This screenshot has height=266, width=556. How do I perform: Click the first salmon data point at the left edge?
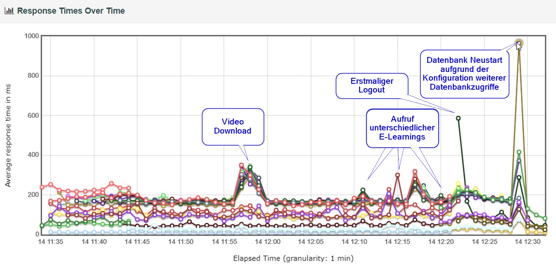tap(42, 187)
